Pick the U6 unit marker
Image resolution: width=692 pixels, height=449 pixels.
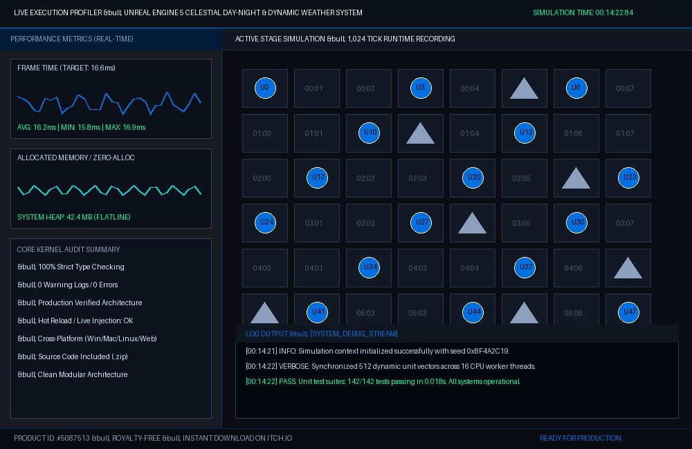[577, 88]
